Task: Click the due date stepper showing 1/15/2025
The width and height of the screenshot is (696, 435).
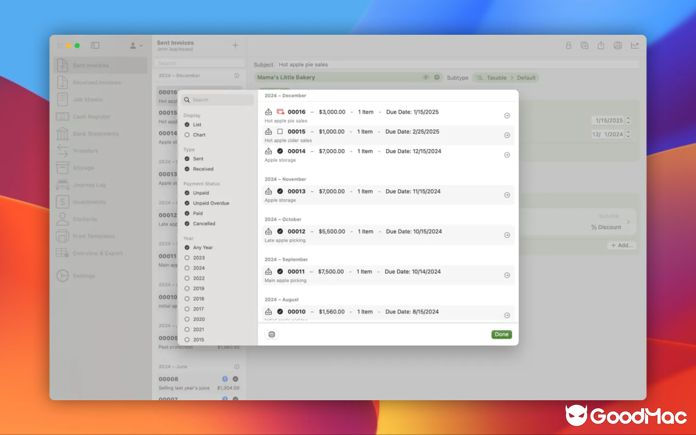Action: click(x=627, y=119)
